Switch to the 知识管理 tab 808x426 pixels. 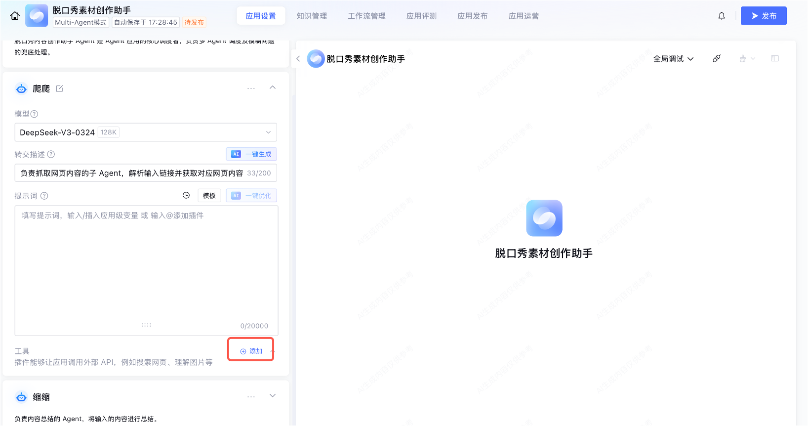(312, 16)
